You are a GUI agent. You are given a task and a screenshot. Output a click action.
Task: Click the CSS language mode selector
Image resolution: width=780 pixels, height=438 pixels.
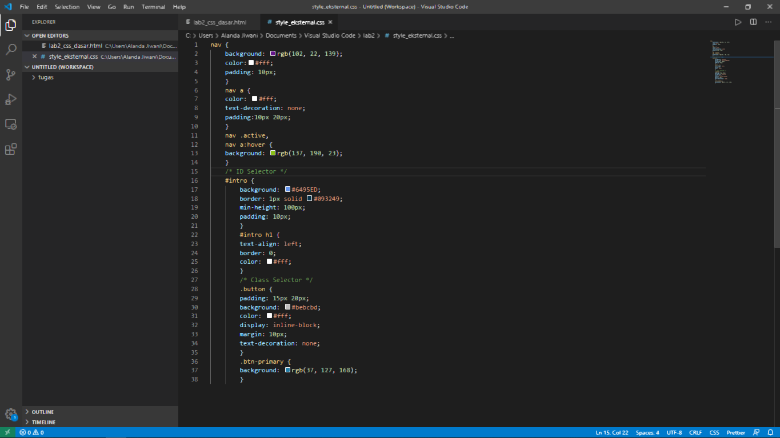714,432
